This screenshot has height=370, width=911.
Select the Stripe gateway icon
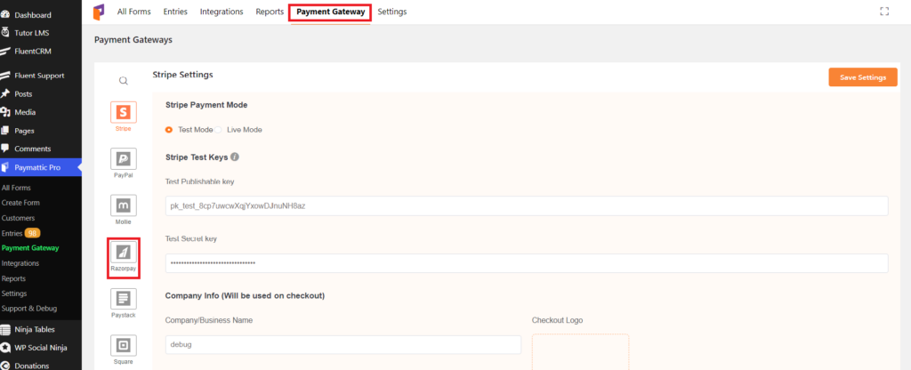pos(123,112)
